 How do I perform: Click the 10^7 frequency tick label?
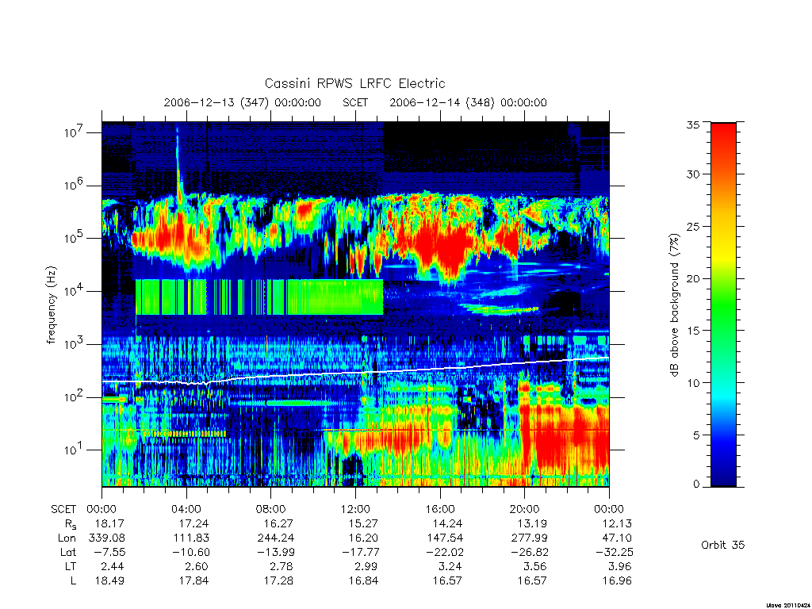[75, 132]
